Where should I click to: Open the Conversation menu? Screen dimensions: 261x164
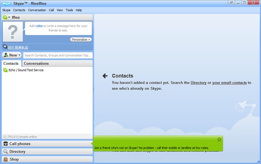[x=37, y=10]
